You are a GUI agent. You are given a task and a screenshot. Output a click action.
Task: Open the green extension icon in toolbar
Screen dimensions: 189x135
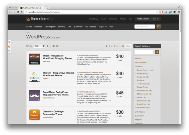[166, 12]
